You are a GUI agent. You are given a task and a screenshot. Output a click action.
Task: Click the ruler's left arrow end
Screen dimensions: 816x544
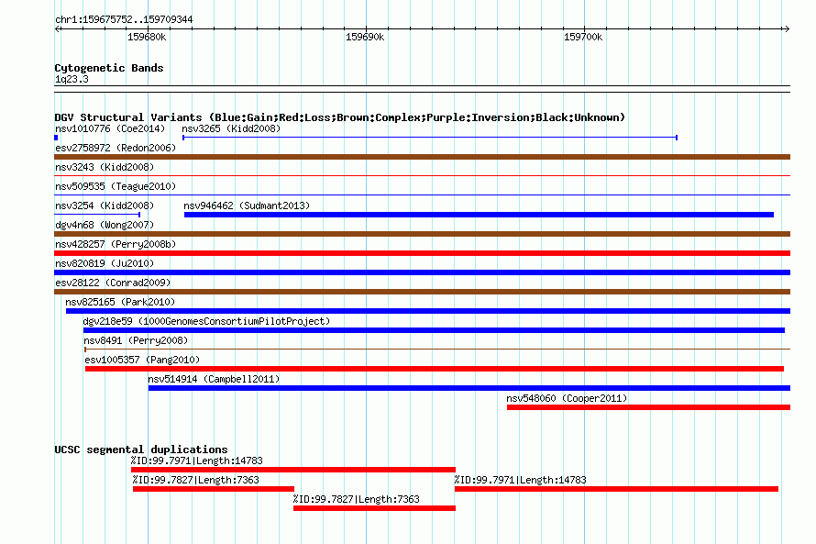[58, 28]
